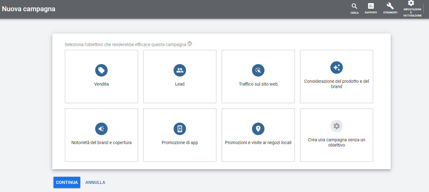Click the help question mark icon
429x192 pixels.
190,44
